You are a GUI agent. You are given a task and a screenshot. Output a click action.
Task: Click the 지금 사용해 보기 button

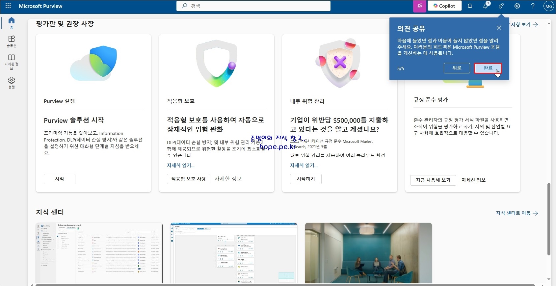(x=433, y=180)
